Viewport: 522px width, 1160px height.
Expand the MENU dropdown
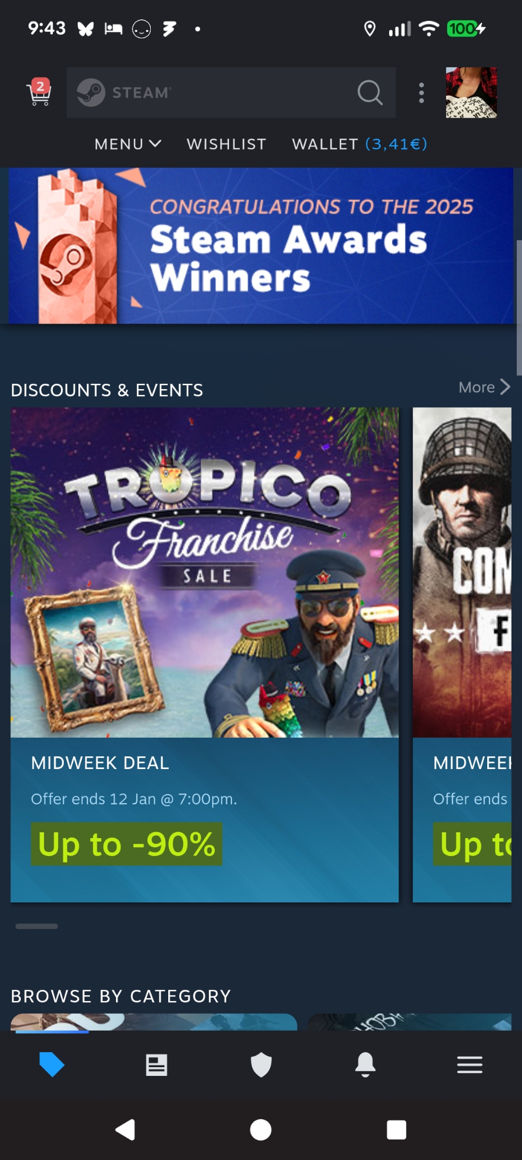(x=128, y=144)
